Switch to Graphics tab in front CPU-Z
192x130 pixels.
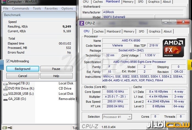coord(154,31)
